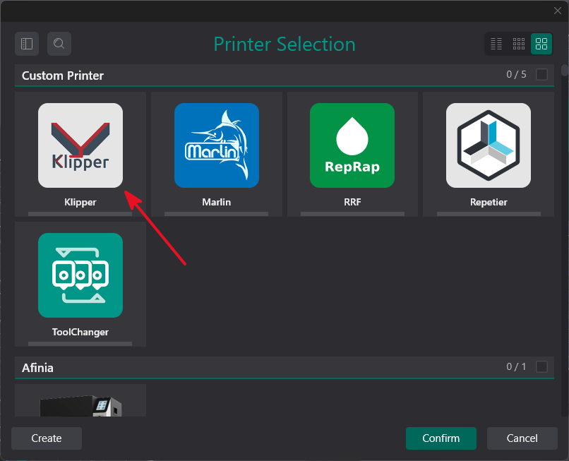Confirm the printer selection
569x461 pixels.
(x=441, y=438)
